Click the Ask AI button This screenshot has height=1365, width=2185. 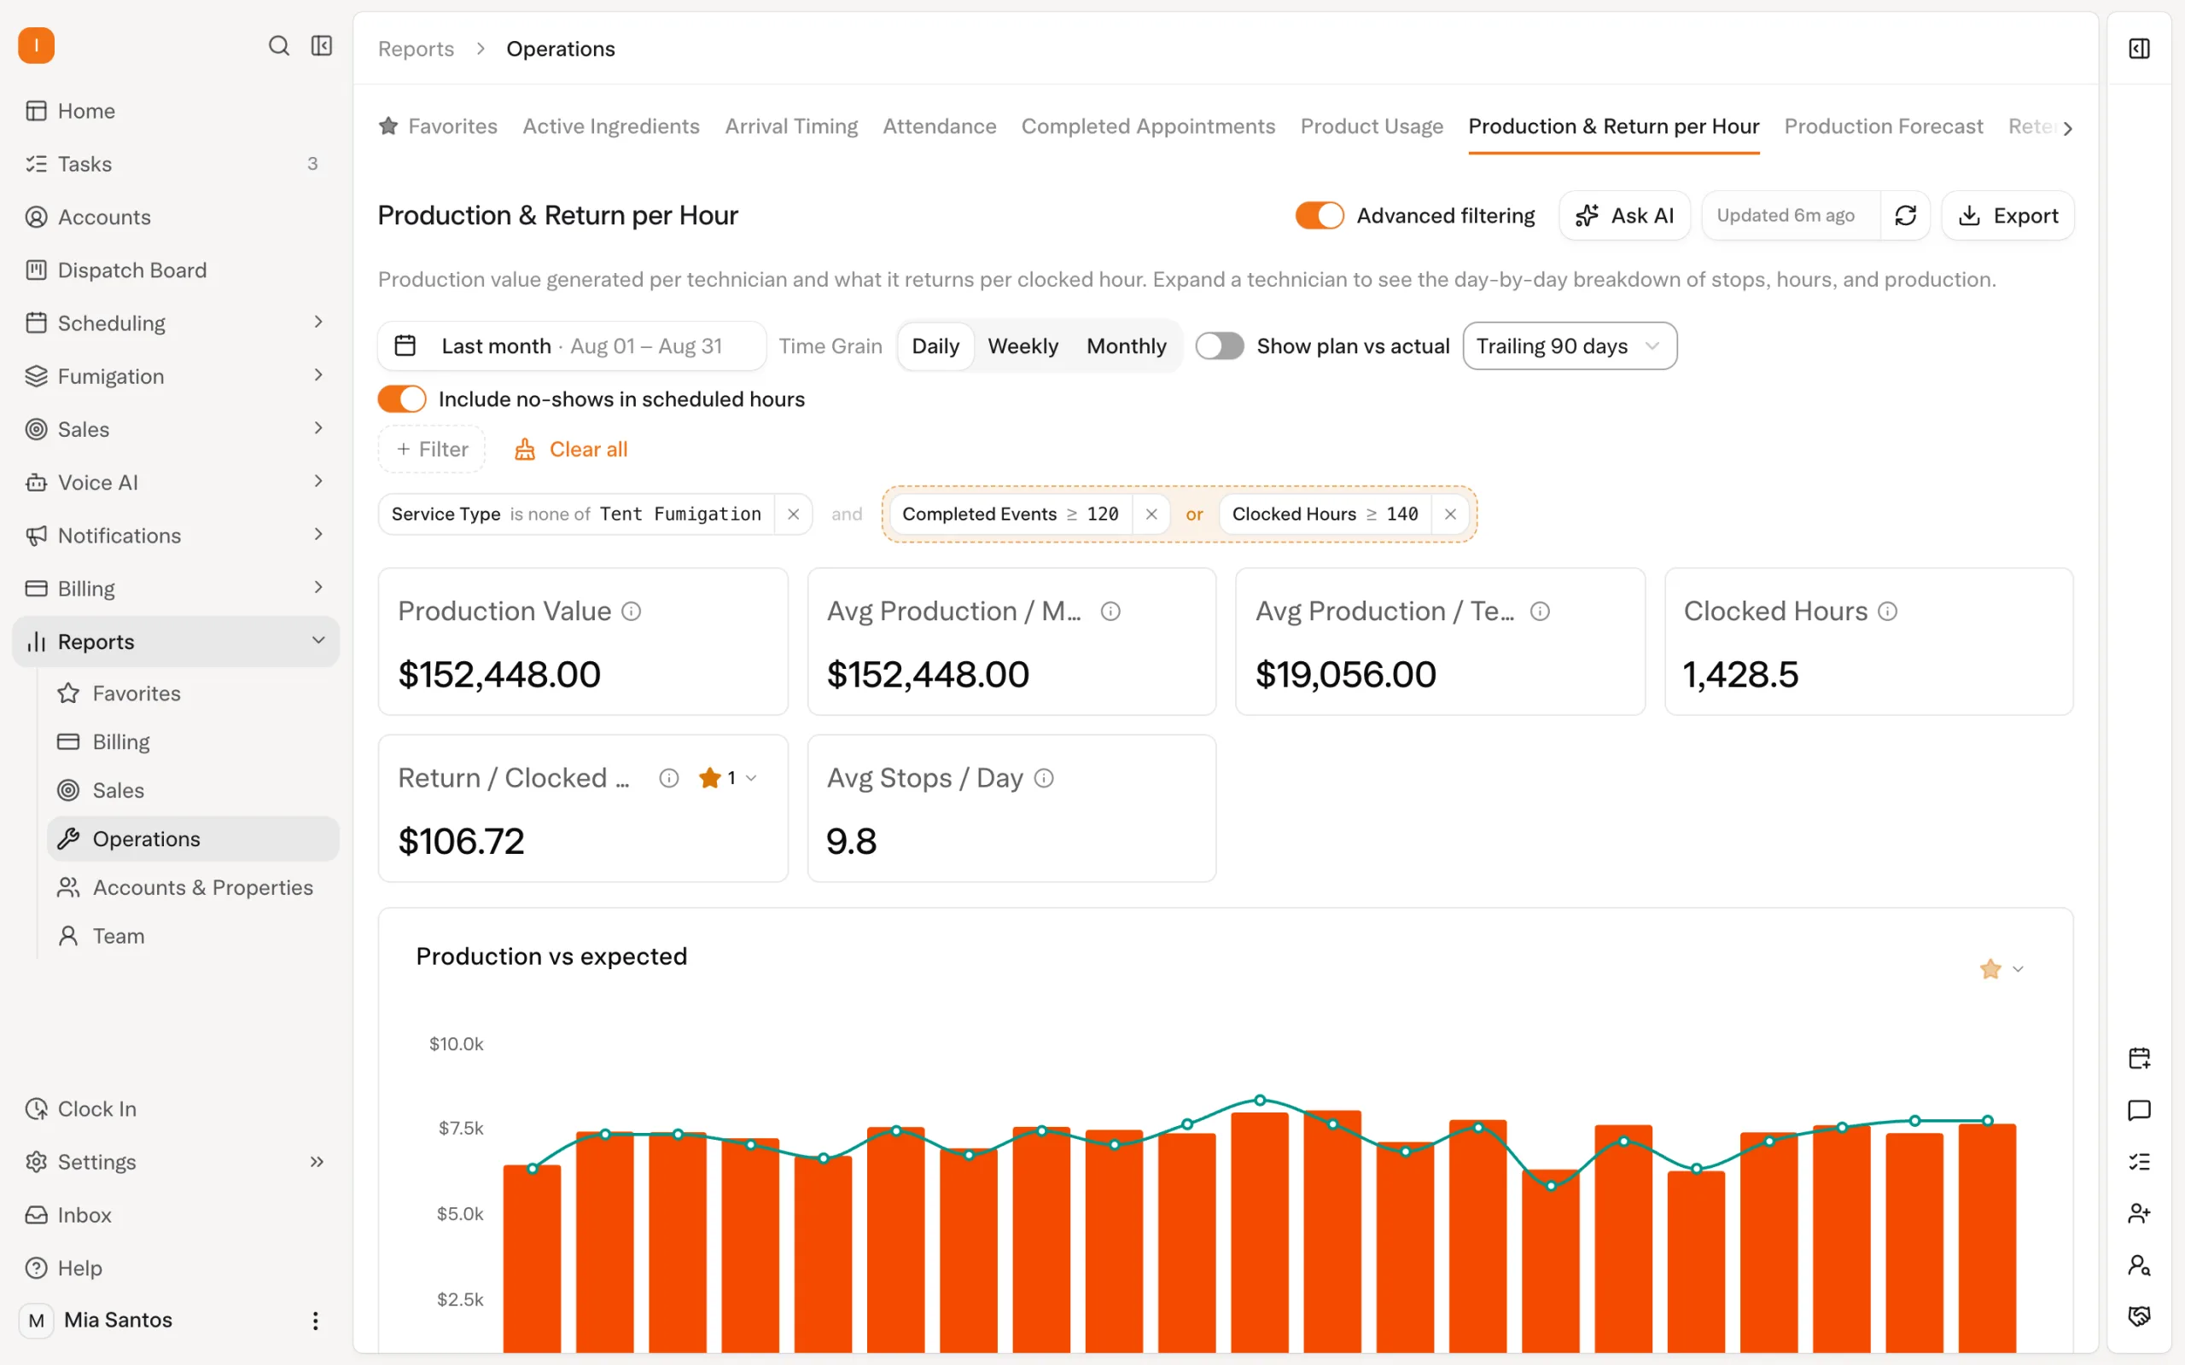[1624, 216]
